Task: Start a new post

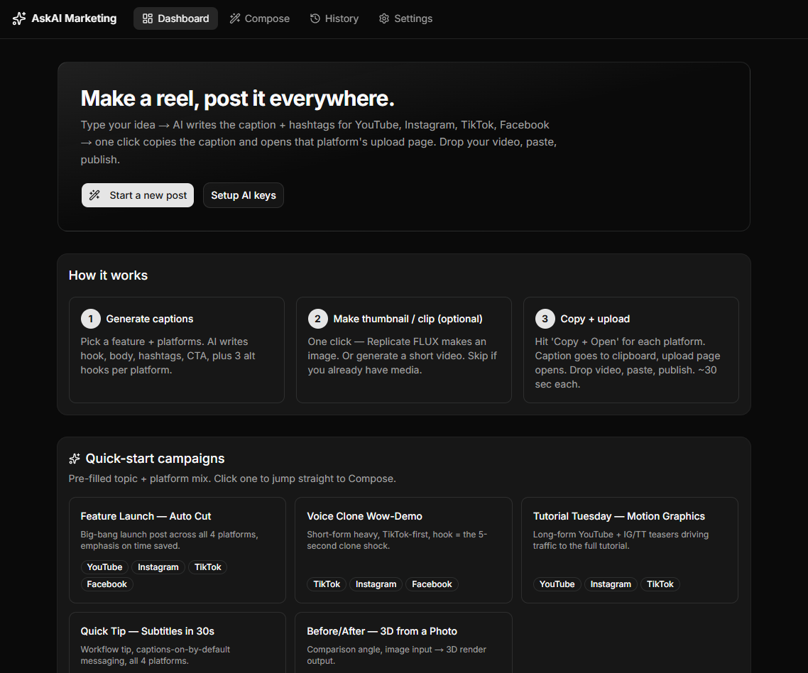Action: coord(138,195)
